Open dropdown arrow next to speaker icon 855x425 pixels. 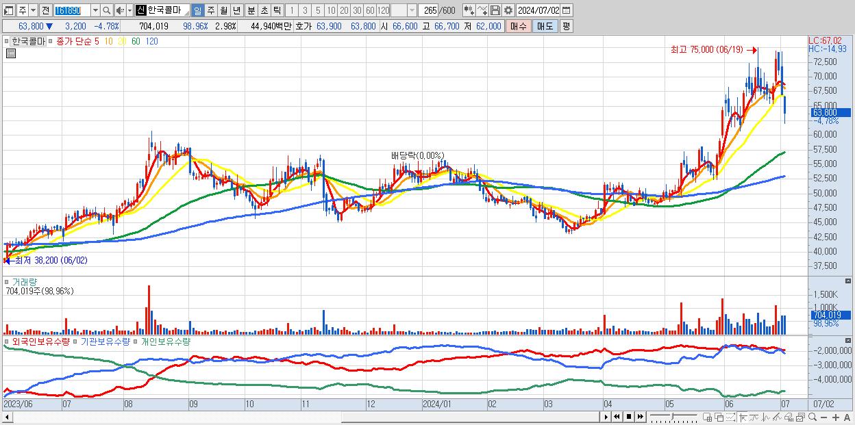tap(129, 10)
